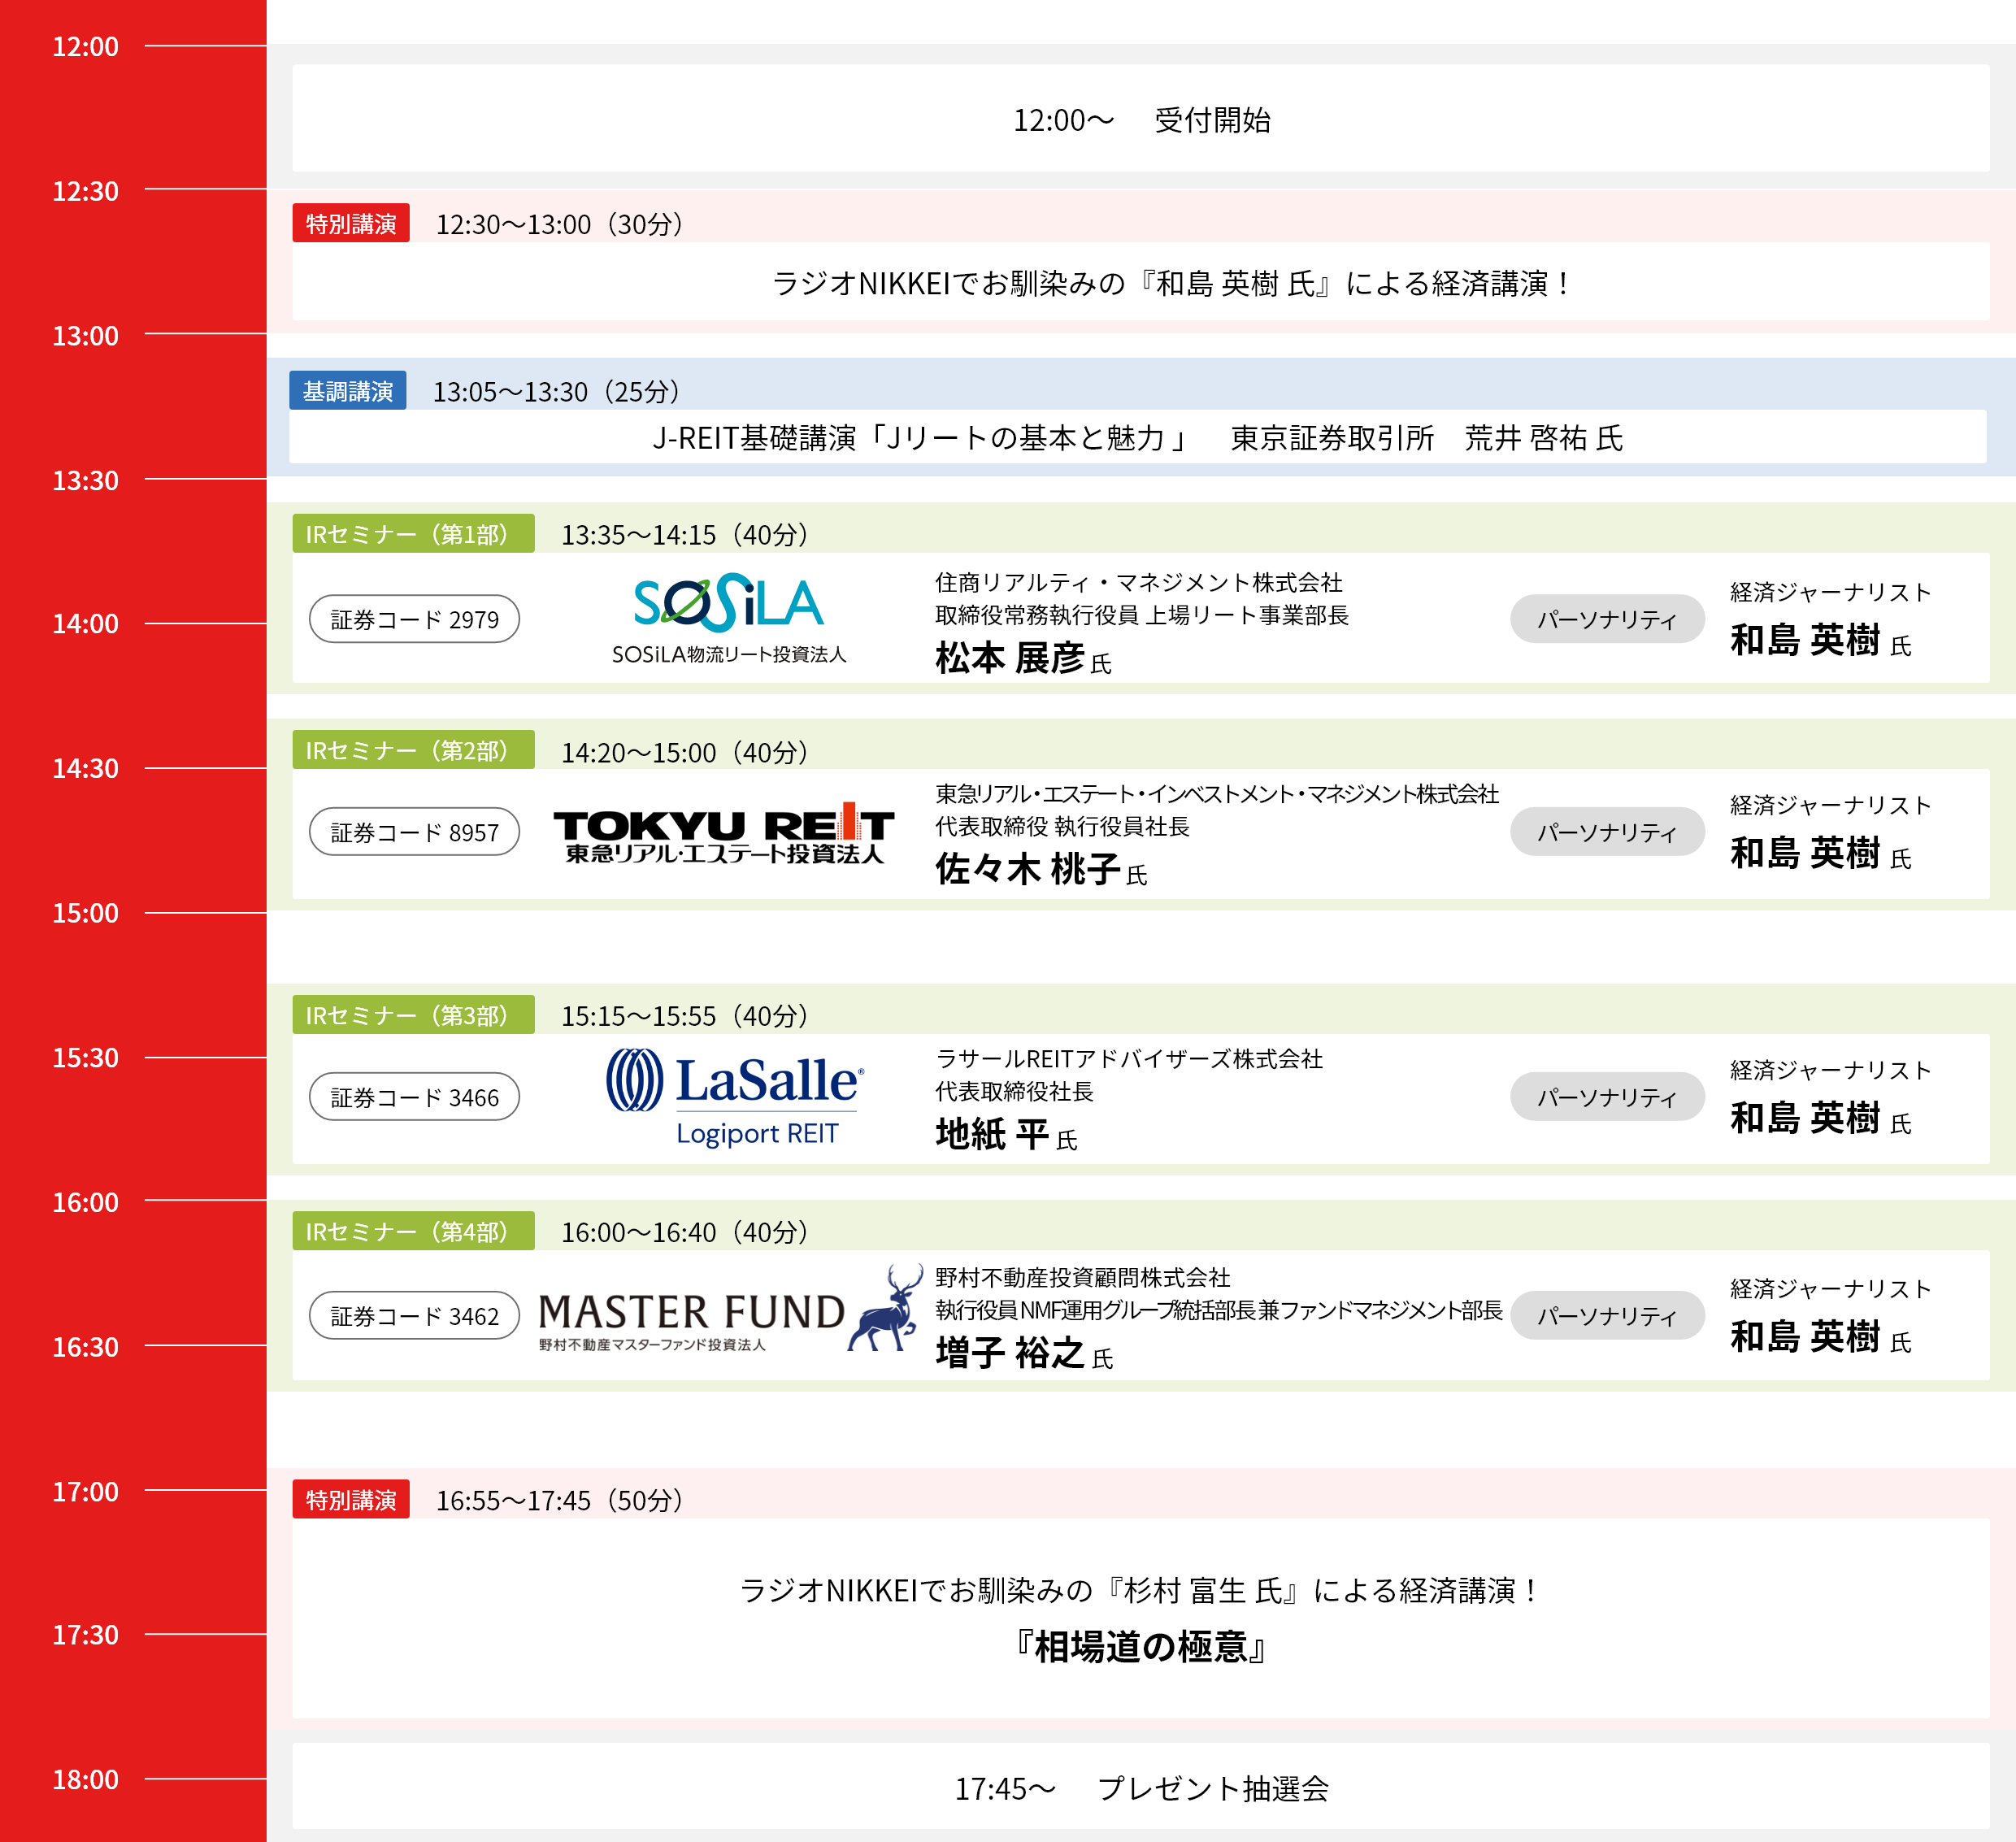Click 和島 英樹 name in the MASTER FUND row

pos(1806,1337)
